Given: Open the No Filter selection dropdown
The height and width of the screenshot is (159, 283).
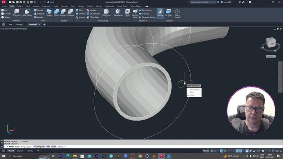Looking at the screenshot, I should [x=168, y=13].
